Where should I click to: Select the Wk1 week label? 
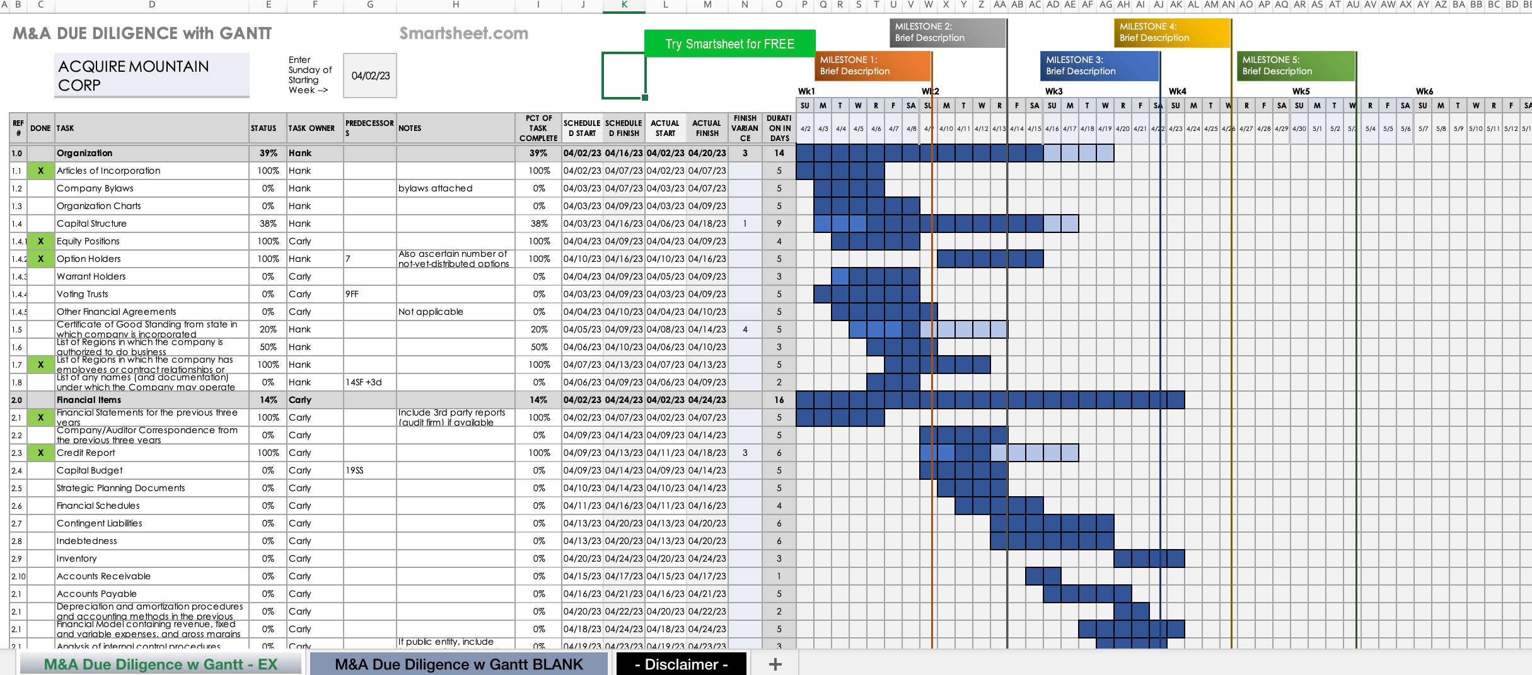(806, 91)
